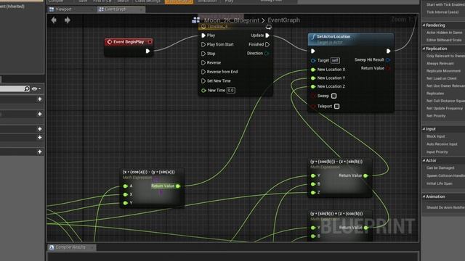Select the (y*sin(b))+(z*cos(b)) math node title
The height and width of the screenshot is (261, 465).
[x=336, y=214]
